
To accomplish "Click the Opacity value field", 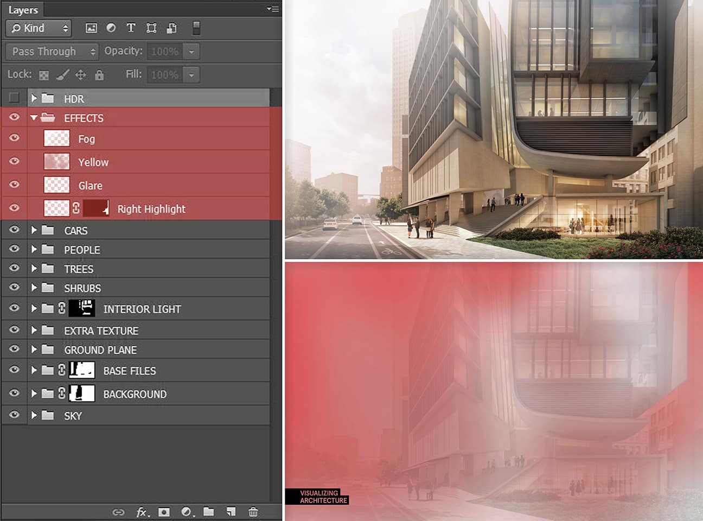I will (165, 52).
